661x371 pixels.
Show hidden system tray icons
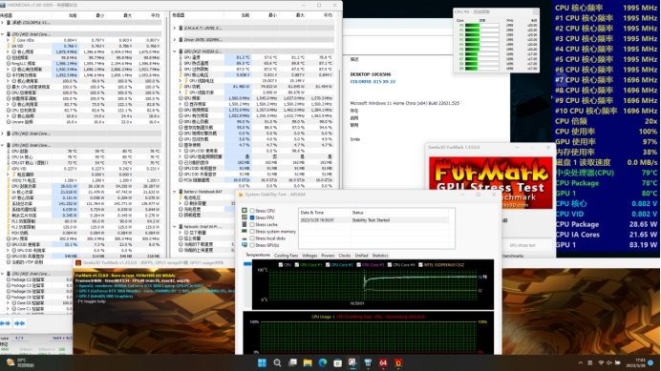coord(581,363)
